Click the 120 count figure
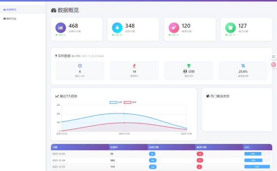Viewport: 277px width, 171px height. click(186, 26)
